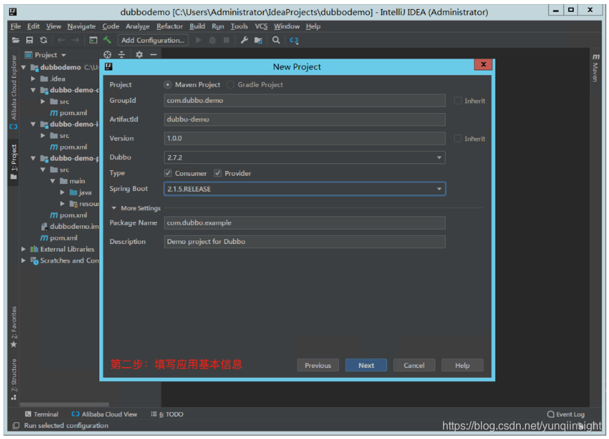Open the TODO tool tab
The image size is (609, 439).
coord(167,414)
